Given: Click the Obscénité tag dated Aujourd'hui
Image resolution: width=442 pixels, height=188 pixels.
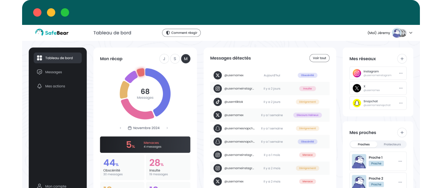Looking at the screenshot, I should 307,75.
